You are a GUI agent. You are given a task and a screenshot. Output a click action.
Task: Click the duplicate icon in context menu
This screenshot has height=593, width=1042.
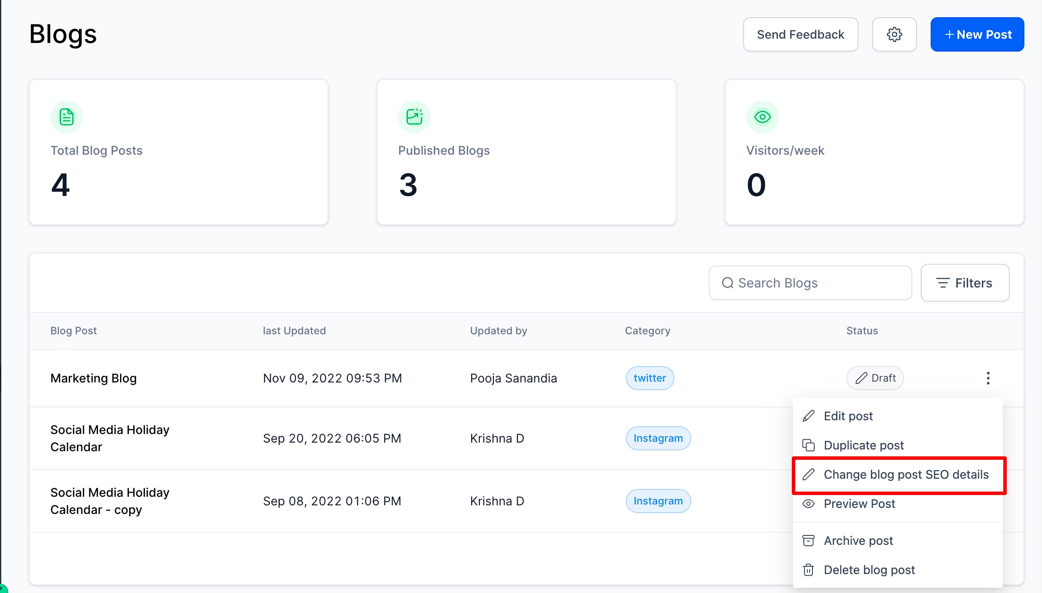[x=808, y=445]
